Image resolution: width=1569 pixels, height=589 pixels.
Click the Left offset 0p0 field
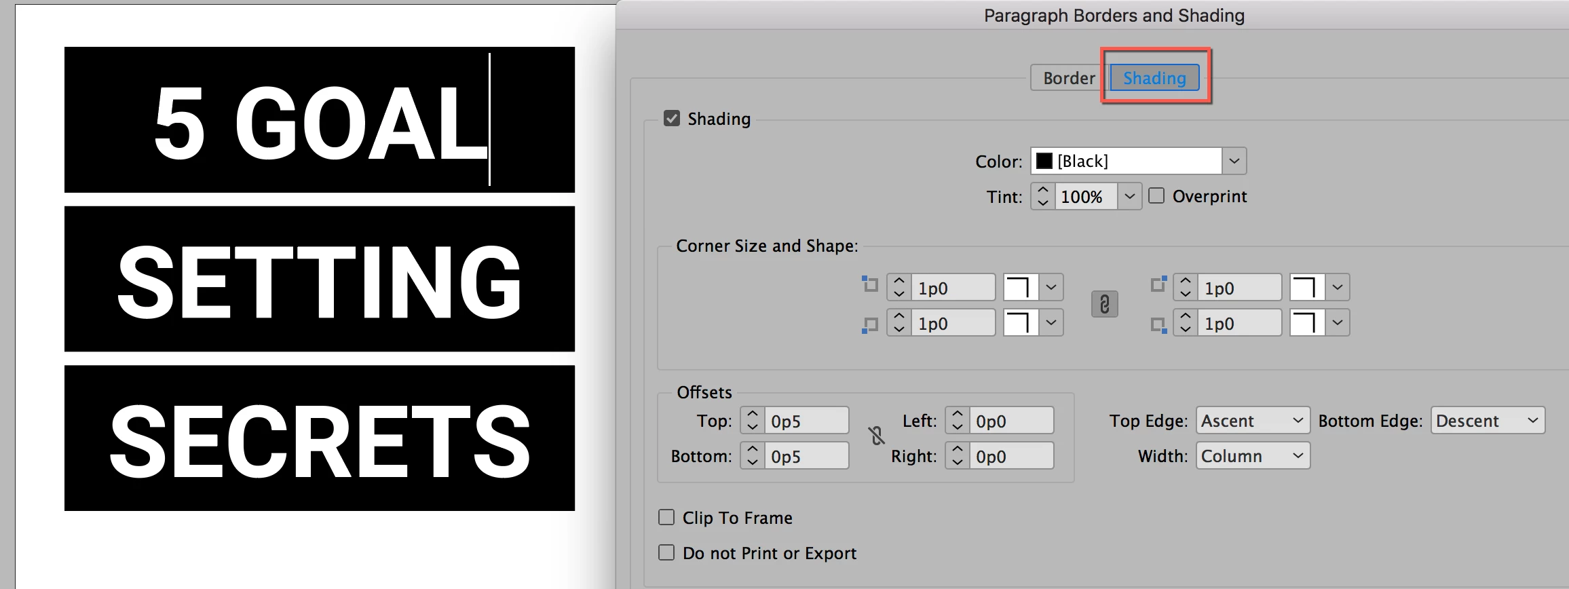[1011, 420]
